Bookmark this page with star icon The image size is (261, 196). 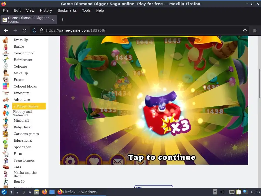tap(245, 31)
